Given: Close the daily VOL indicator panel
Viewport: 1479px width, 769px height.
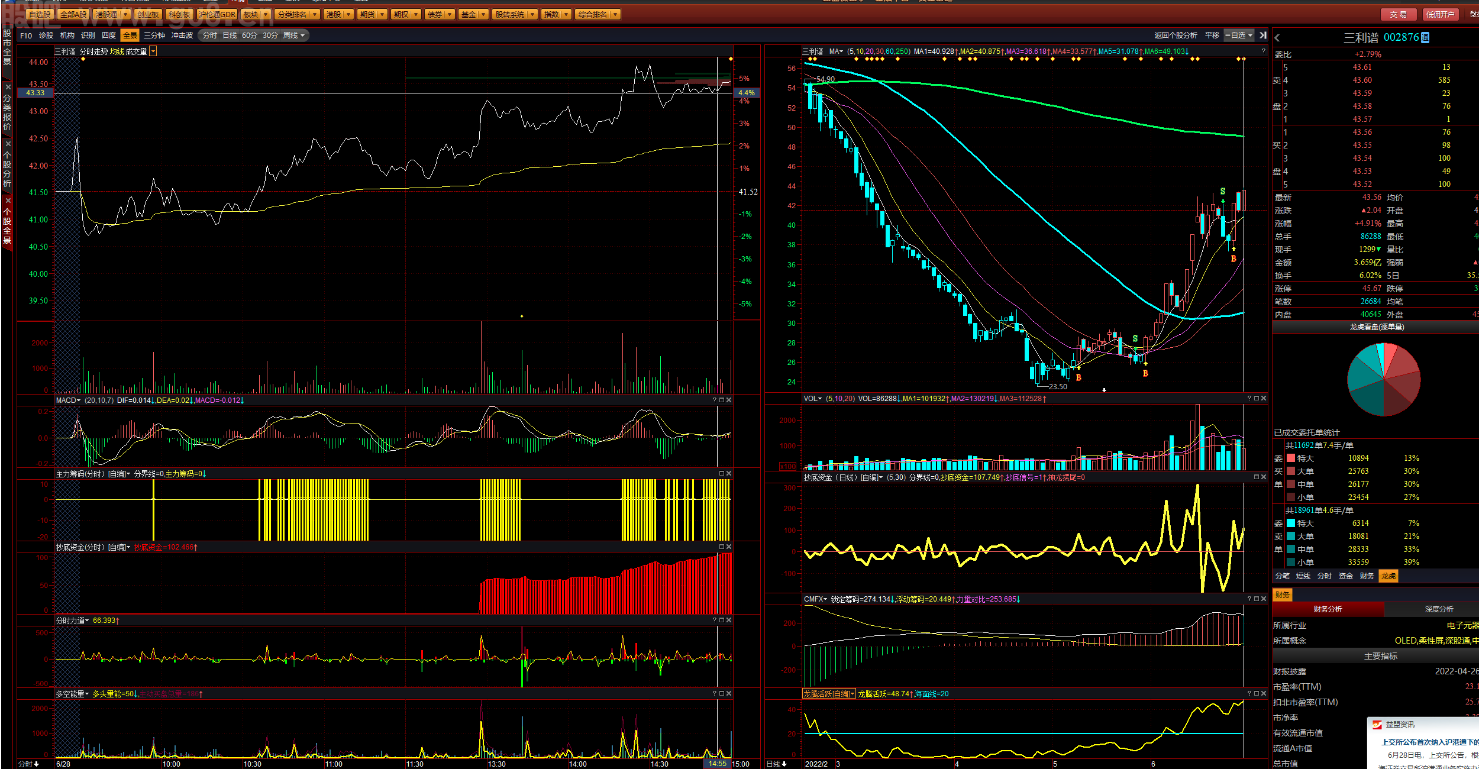Looking at the screenshot, I should pos(1264,399).
